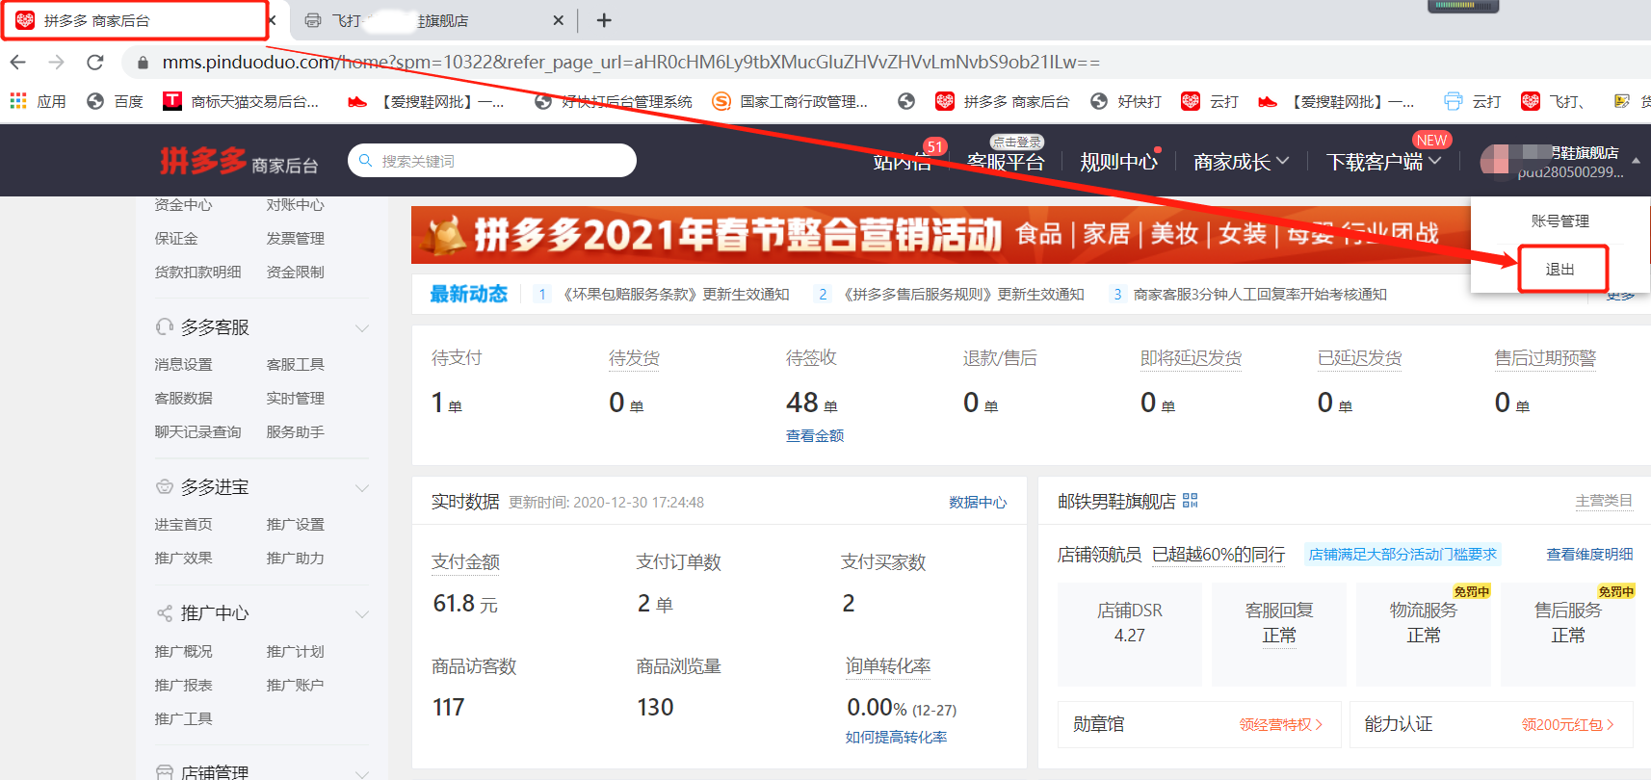Open the 下载客户端 dropdown

(1382, 162)
